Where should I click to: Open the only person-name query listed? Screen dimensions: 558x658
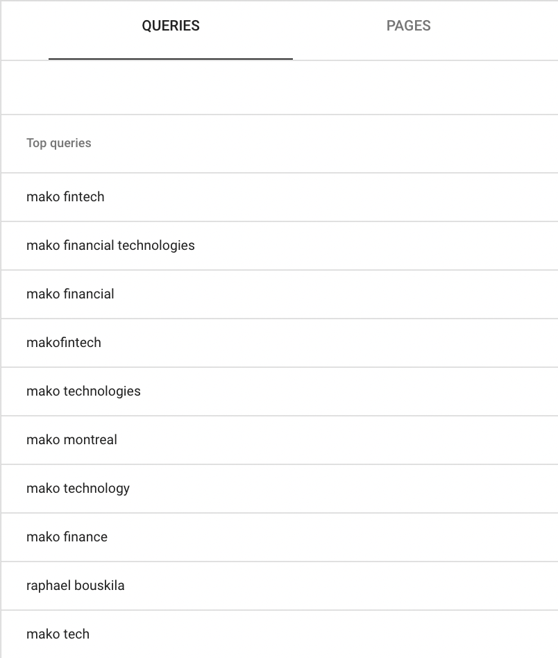click(x=75, y=586)
